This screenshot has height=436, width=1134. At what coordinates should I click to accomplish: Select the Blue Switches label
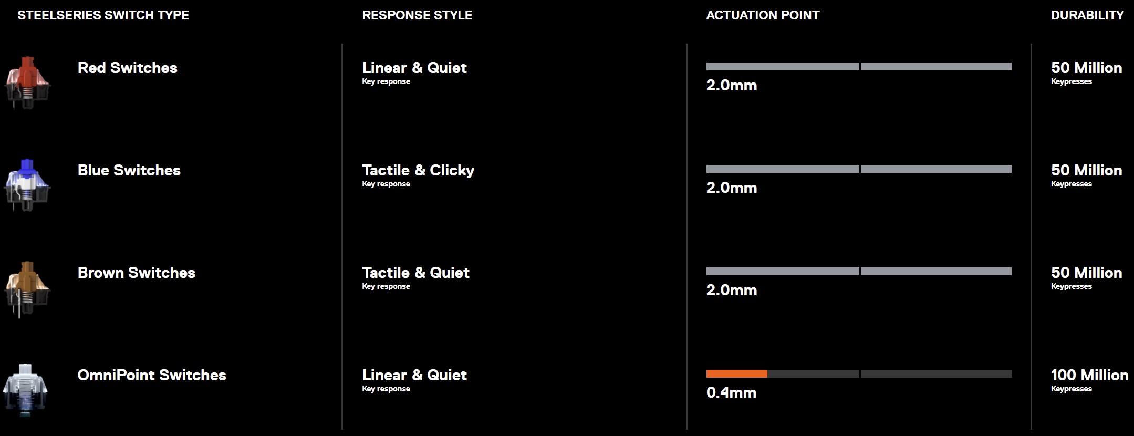(x=129, y=170)
